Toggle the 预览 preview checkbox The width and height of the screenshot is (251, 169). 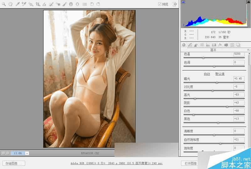point(160,4)
